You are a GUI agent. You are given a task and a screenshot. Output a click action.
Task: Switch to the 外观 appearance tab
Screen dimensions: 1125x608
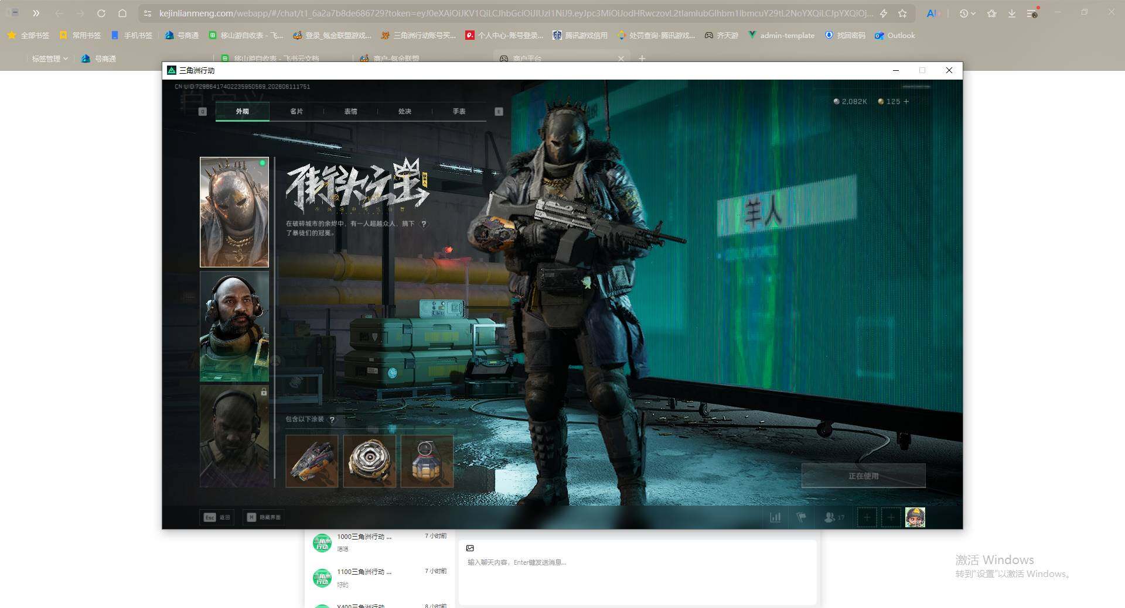(242, 111)
